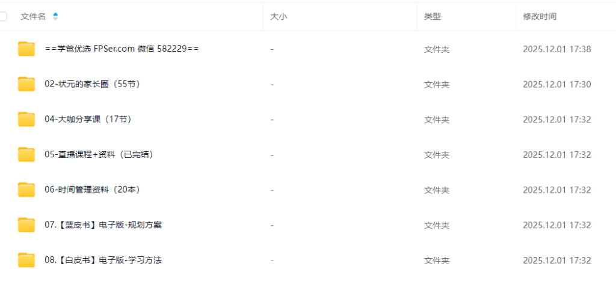The image size is (616, 284).
Task: Click folder icon of 08.【白皮书】电子版-学习方法
Action: [26, 261]
